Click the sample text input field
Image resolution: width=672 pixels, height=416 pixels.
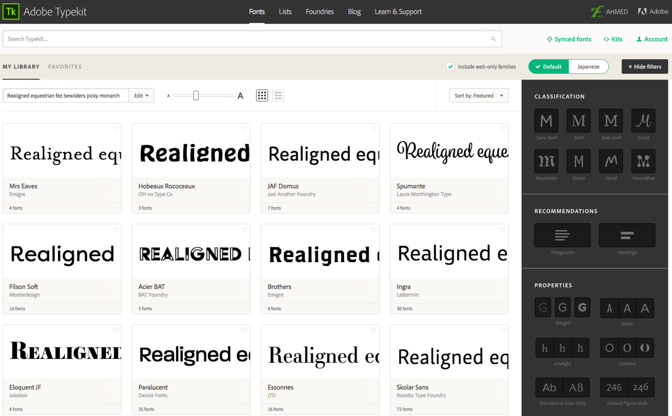click(66, 96)
